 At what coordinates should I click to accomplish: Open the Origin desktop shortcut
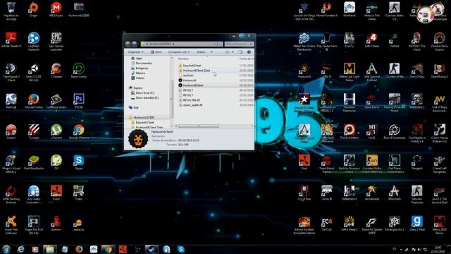(34, 9)
